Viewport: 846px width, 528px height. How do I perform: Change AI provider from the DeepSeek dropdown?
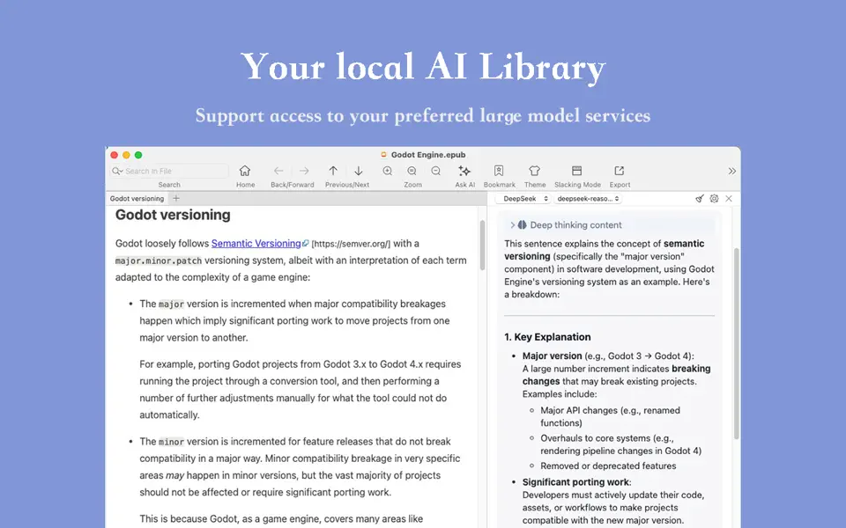point(526,200)
